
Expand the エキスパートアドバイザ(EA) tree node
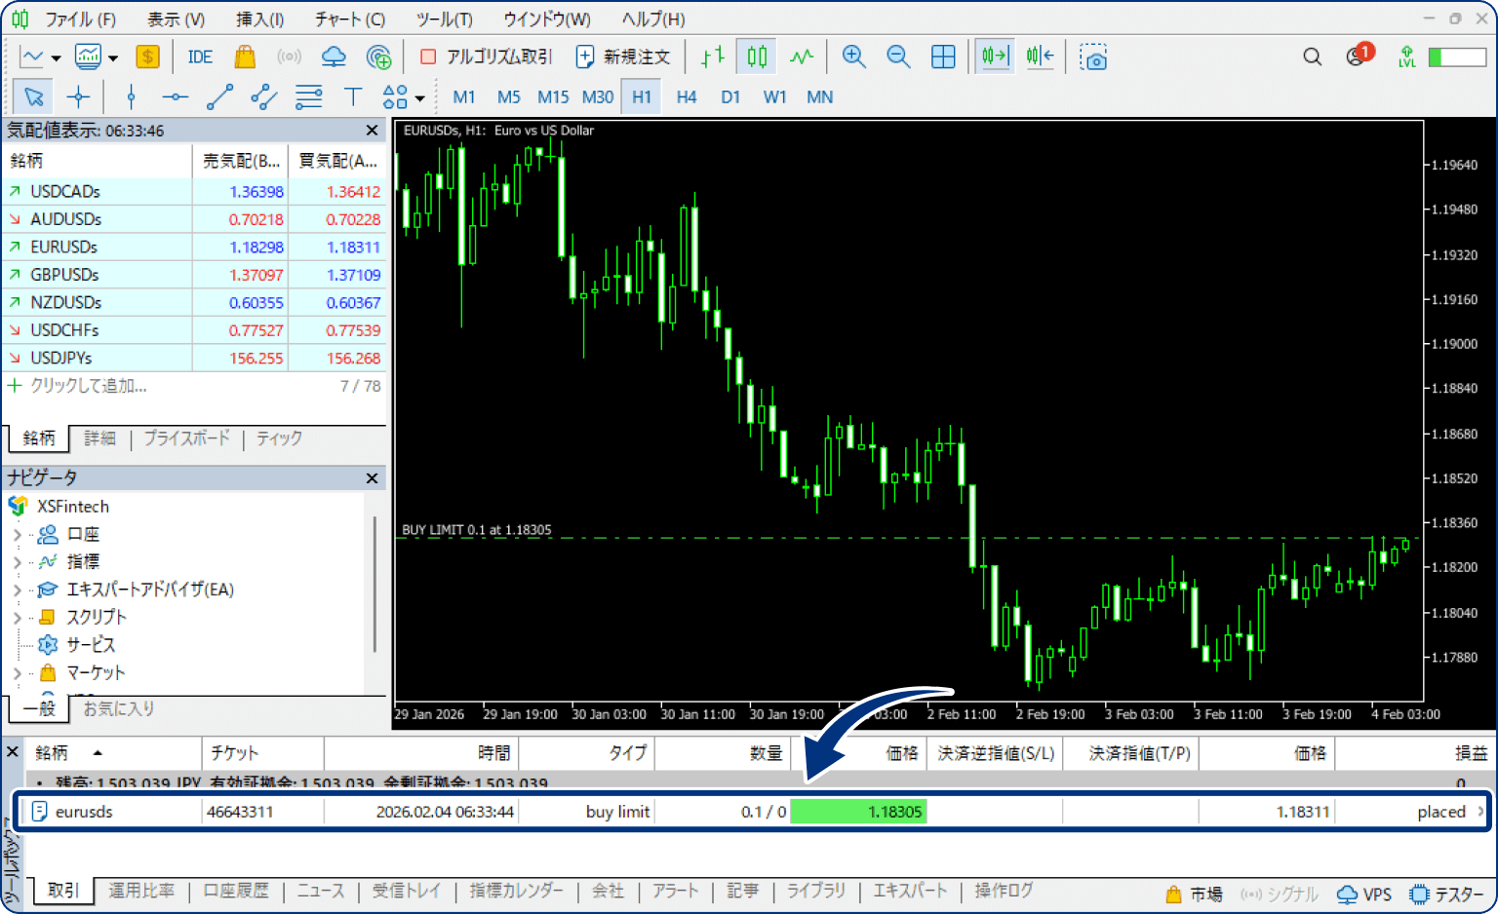coord(17,590)
